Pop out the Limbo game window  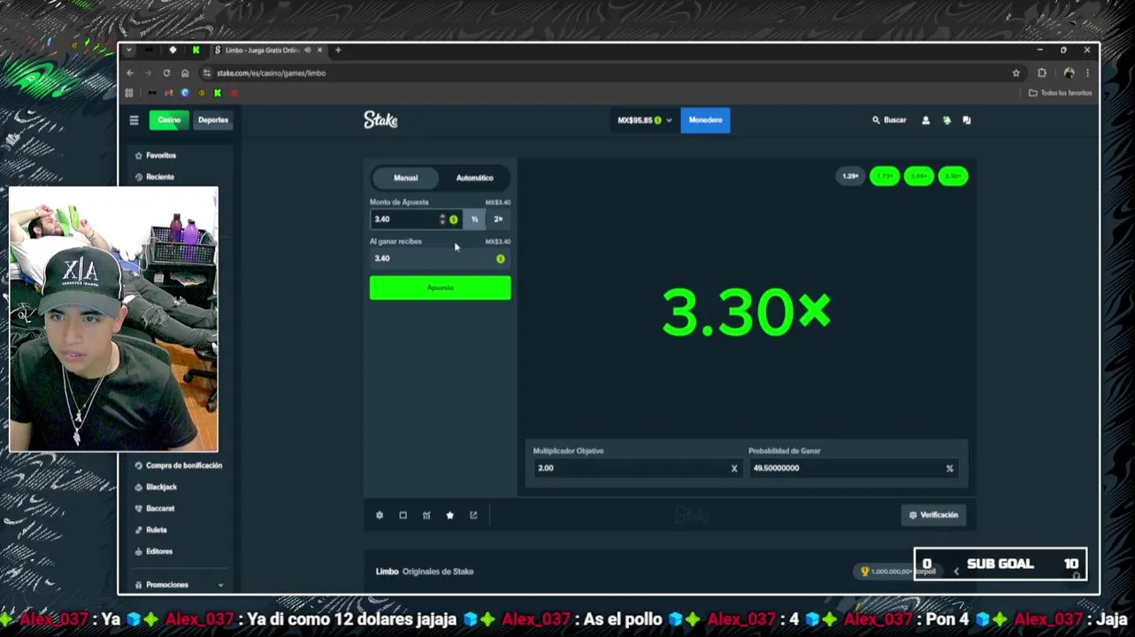(x=473, y=515)
